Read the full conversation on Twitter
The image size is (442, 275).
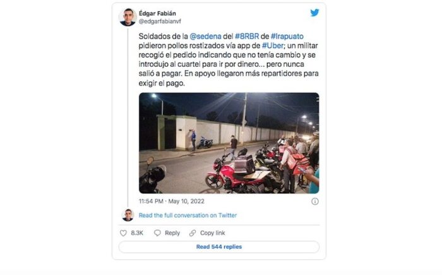tap(188, 215)
